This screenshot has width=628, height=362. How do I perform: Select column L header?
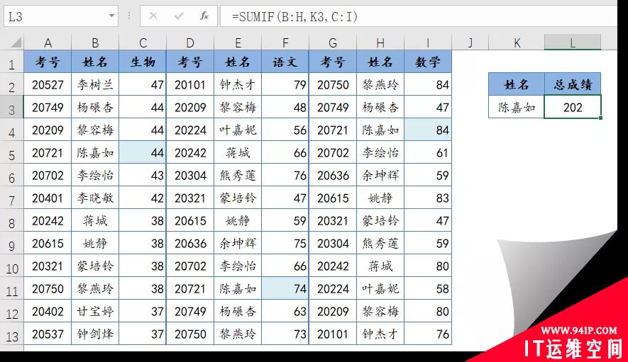point(573,43)
